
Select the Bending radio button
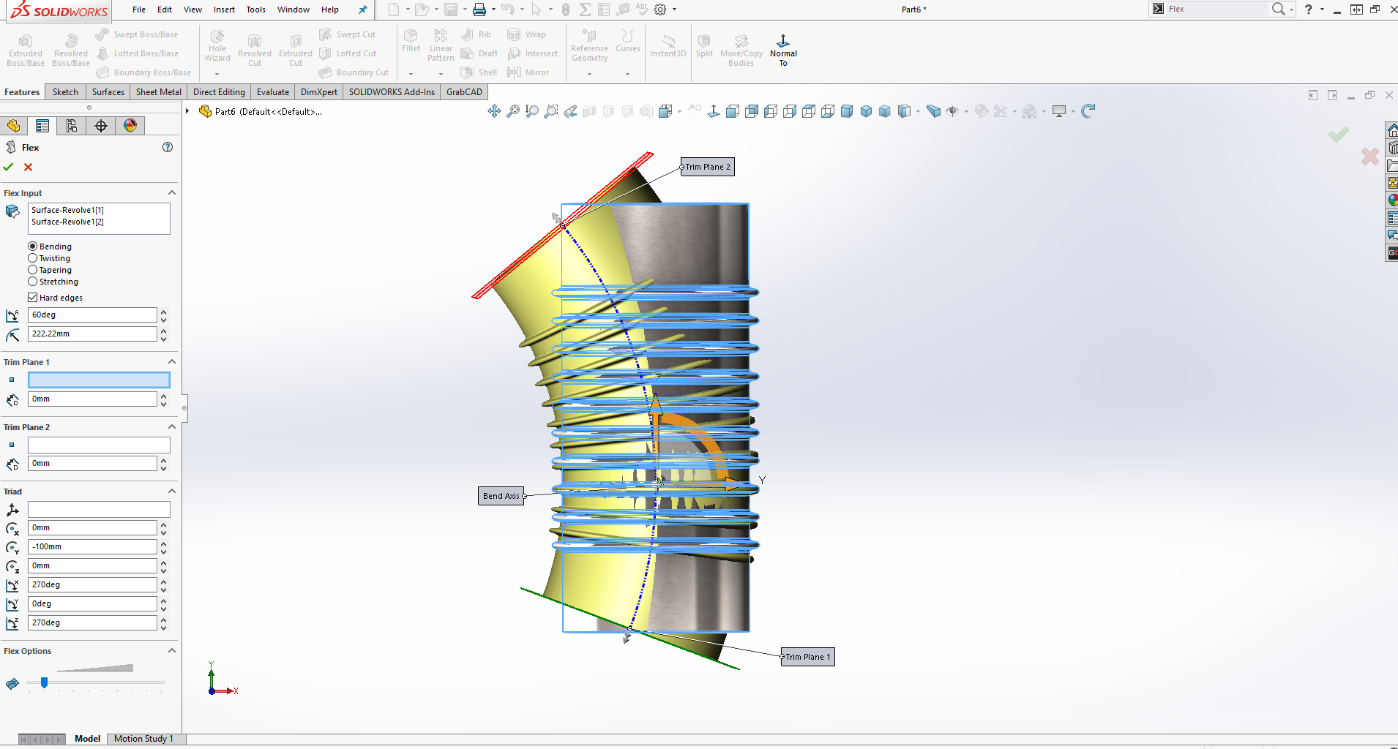(32, 246)
